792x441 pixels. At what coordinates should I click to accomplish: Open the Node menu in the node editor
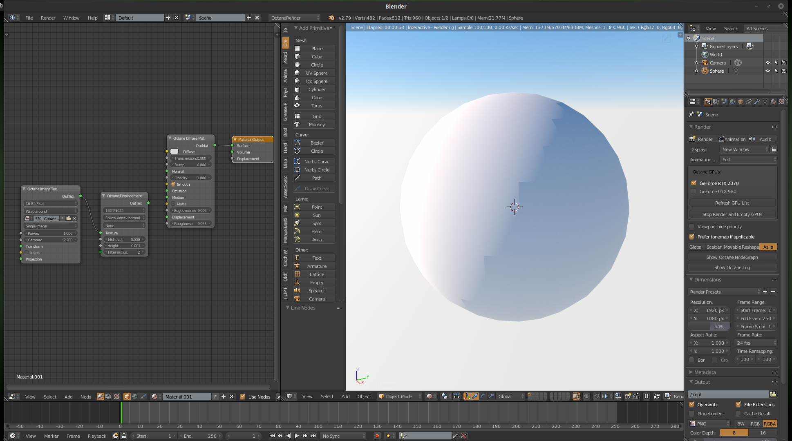click(86, 396)
